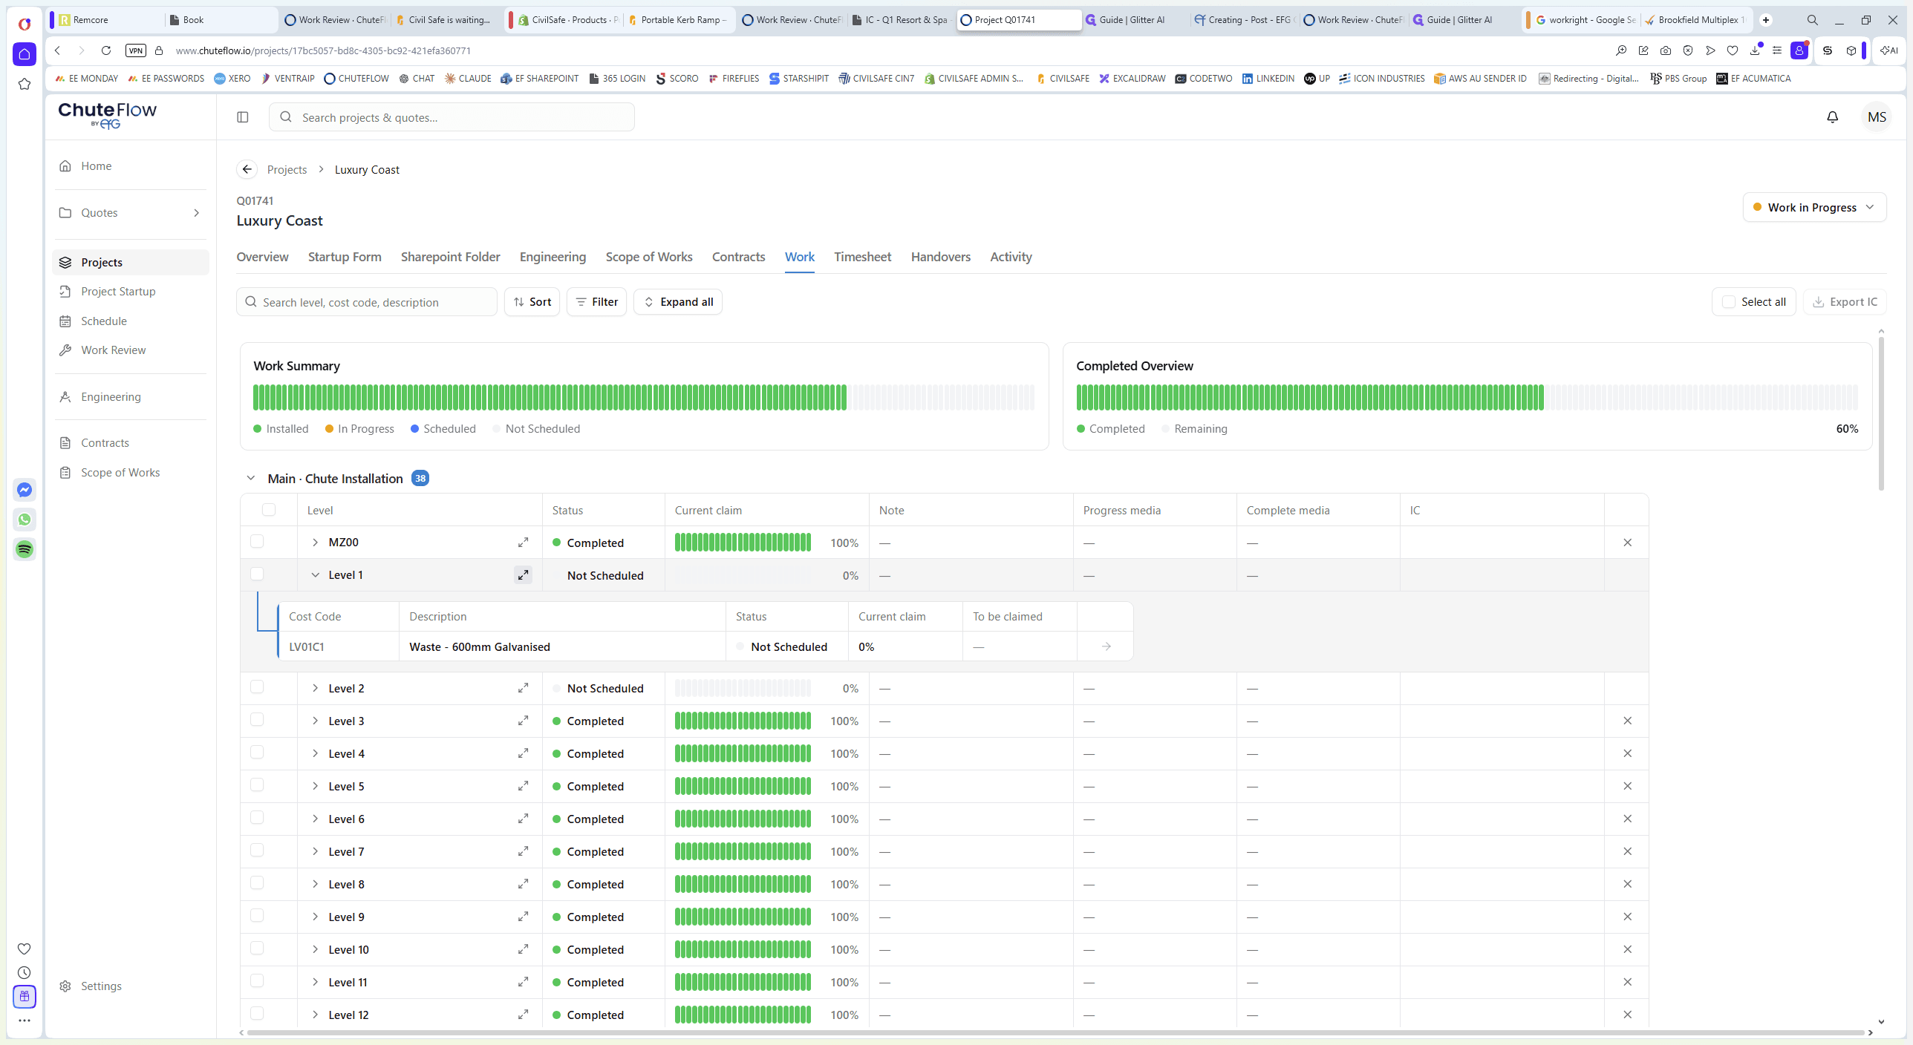Screen dimensions: 1913x1045
Task: Click the notifications bell icon
Action: (1832, 117)
